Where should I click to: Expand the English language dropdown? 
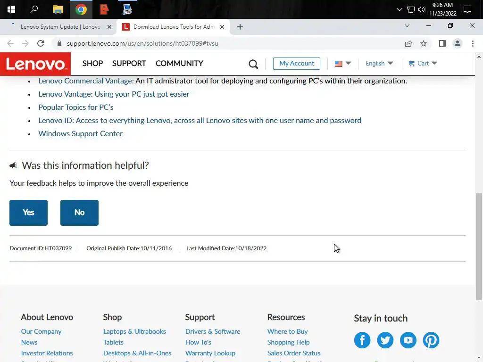379,64
